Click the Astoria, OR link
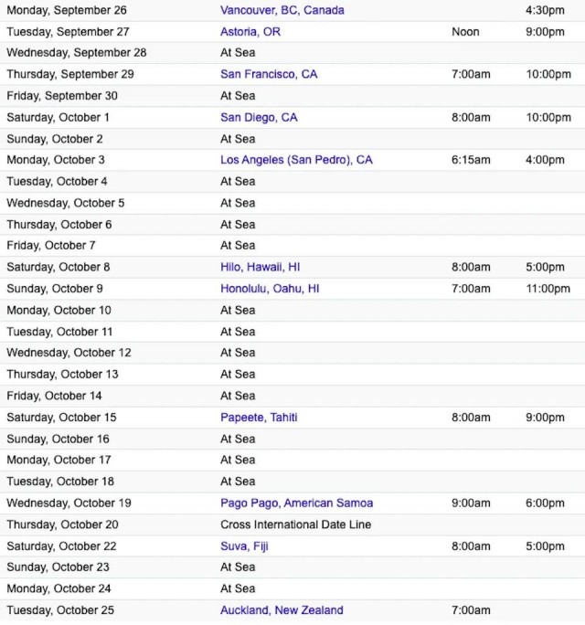This screenshot has height=625, width=585. point(250,31)
